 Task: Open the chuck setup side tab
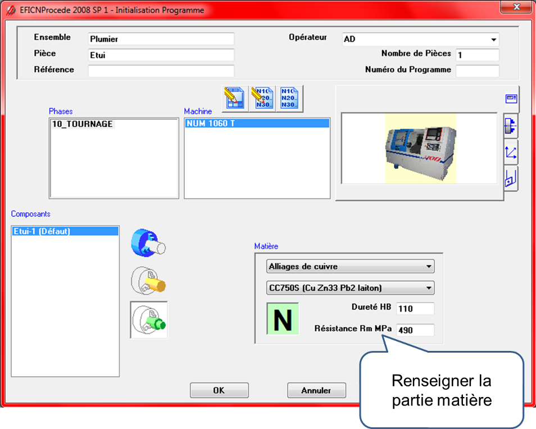click(511, 126)
